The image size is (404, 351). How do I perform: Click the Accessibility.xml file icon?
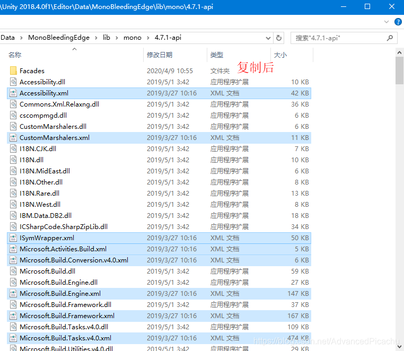pos(13,93)
